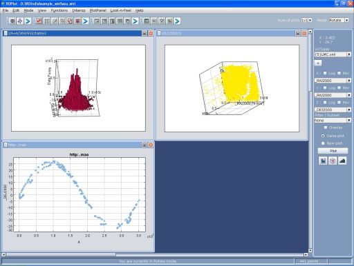The height and width of the screenshot is (266, 354).
Task: Open the PlotPanel menu
Action: 97,10
